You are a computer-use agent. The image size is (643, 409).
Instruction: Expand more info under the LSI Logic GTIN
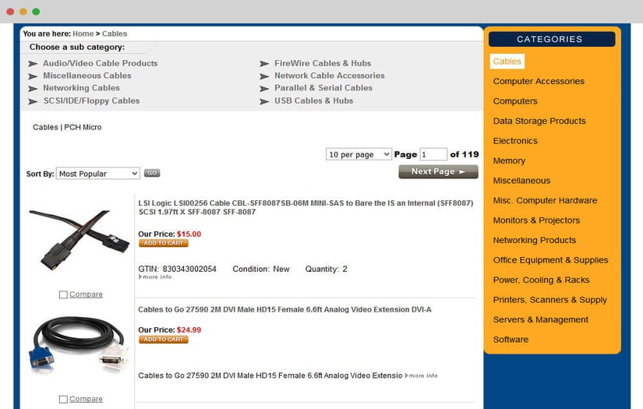(155, 277)
